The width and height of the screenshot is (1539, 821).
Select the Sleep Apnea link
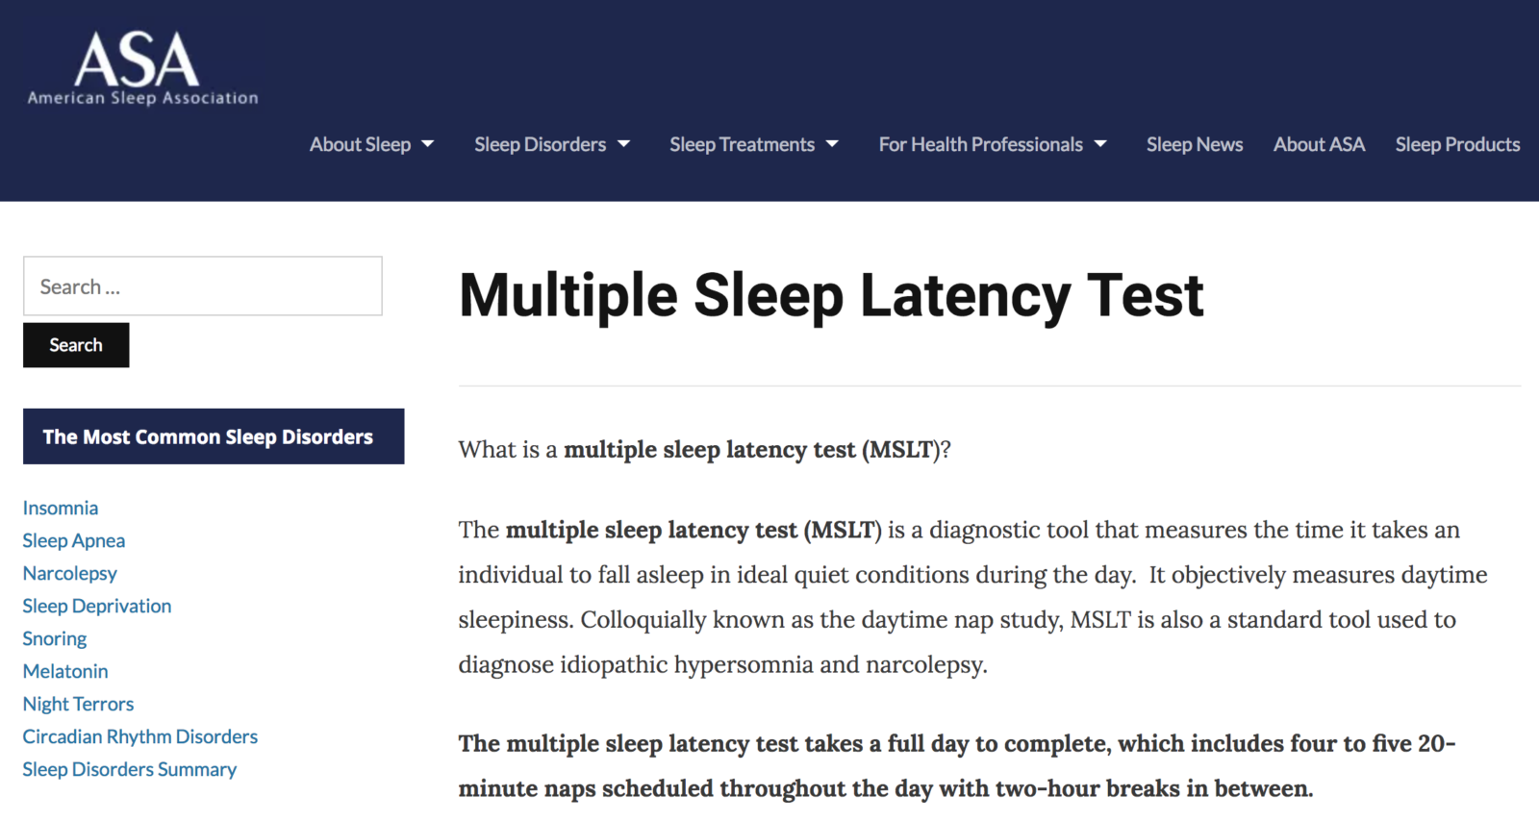pyautogui.click(x=74, y=540)
